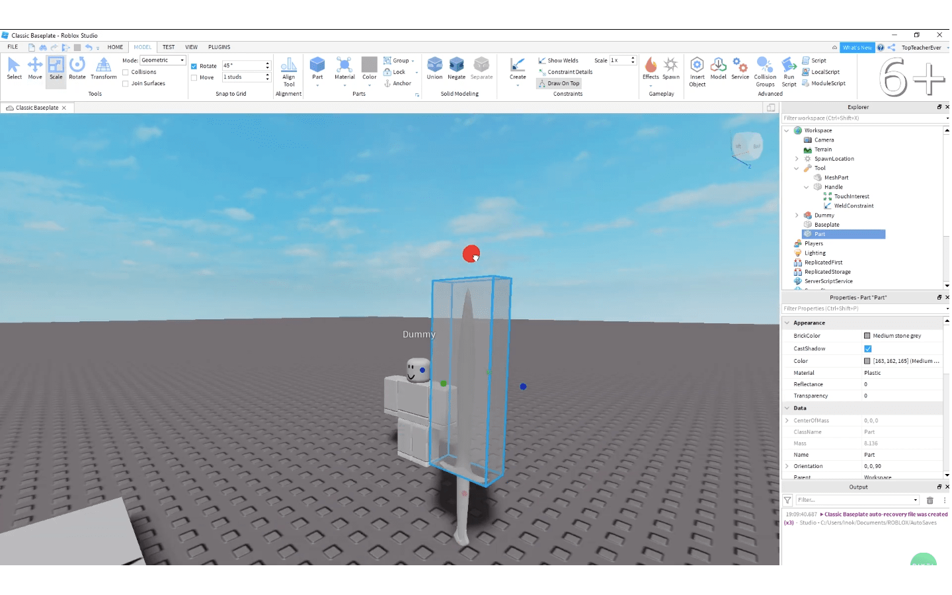
Task: Click the Negate button
Action: click(457, 69)
